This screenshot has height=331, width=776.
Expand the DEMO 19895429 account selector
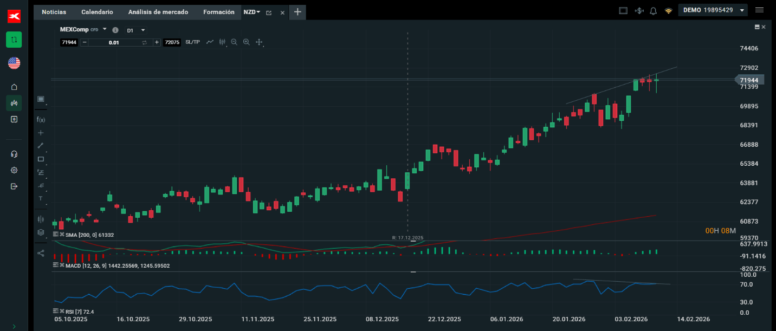pyautogui.click(x=741, y=10)
